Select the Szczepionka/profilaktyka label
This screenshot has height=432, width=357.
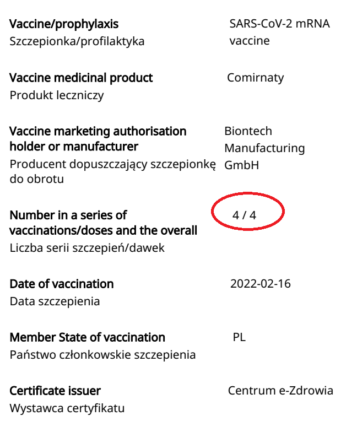coord(77,41)
